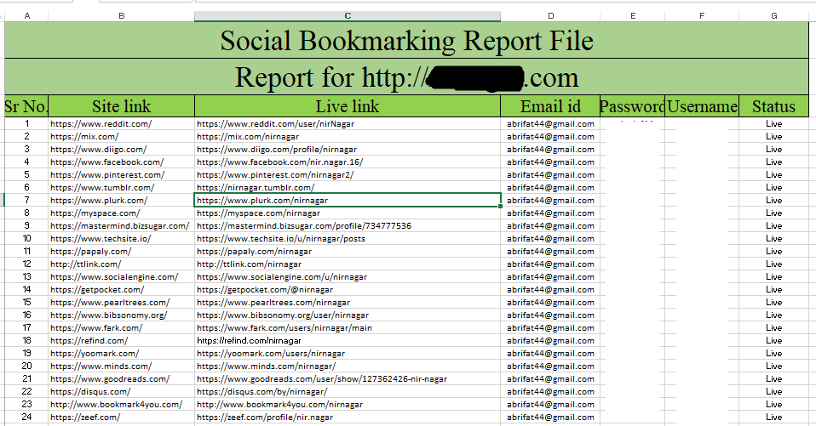The height and width of the screenshot is (426, 816).
Task: Select live link pinterest.com/nirnagar2/
Action: point(275,174)
